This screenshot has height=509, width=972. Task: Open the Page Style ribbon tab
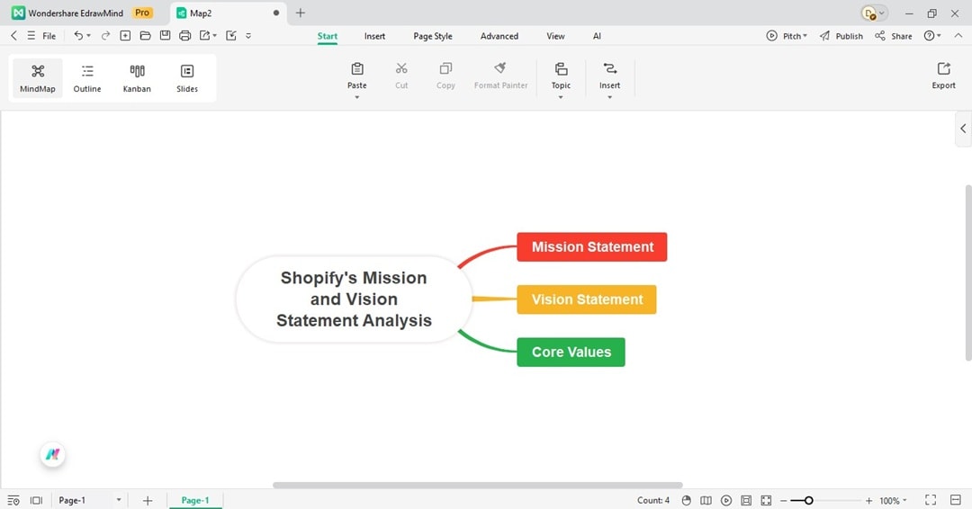pyautogui.click(x=433, y=36)
